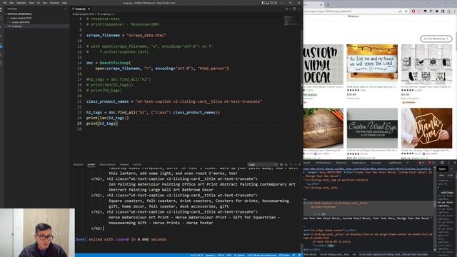Click line 21 class_product_names code line
Image resolution: width=457 pixels, height=257 pixels.
click(174, 101)
